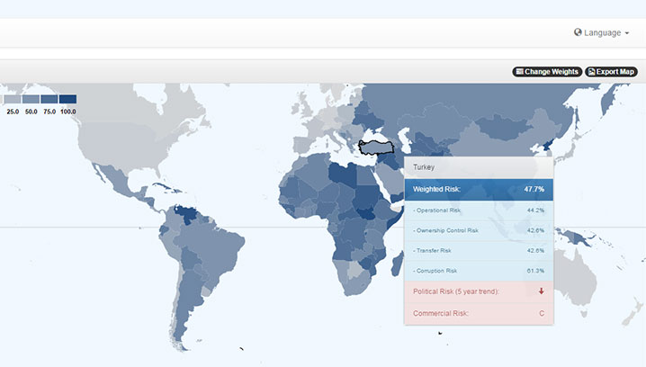Viewport: 646px width, 367px height.
Task: Click the Export Map button
Action: pyautogui.click(x=611, y=71)
